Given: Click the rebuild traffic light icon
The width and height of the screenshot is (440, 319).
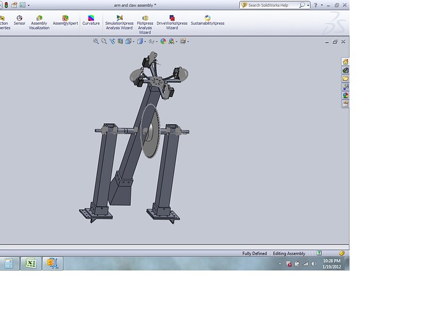Looking at the screenshot, I should [x=6, y=5].
